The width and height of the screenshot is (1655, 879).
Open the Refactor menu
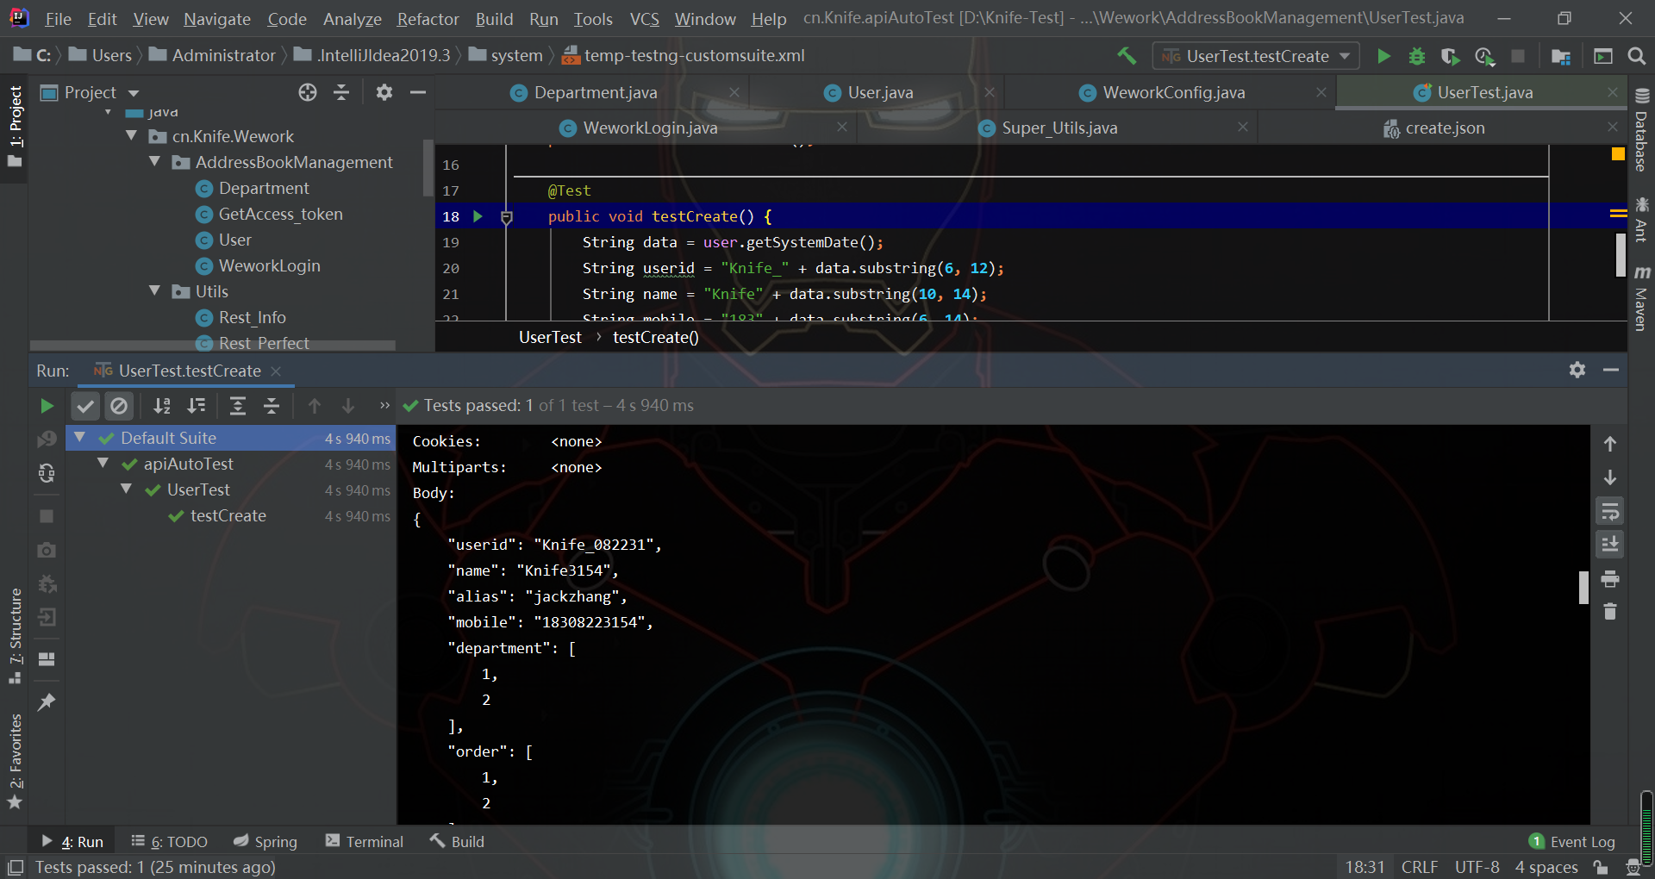[x=428, y=19]
